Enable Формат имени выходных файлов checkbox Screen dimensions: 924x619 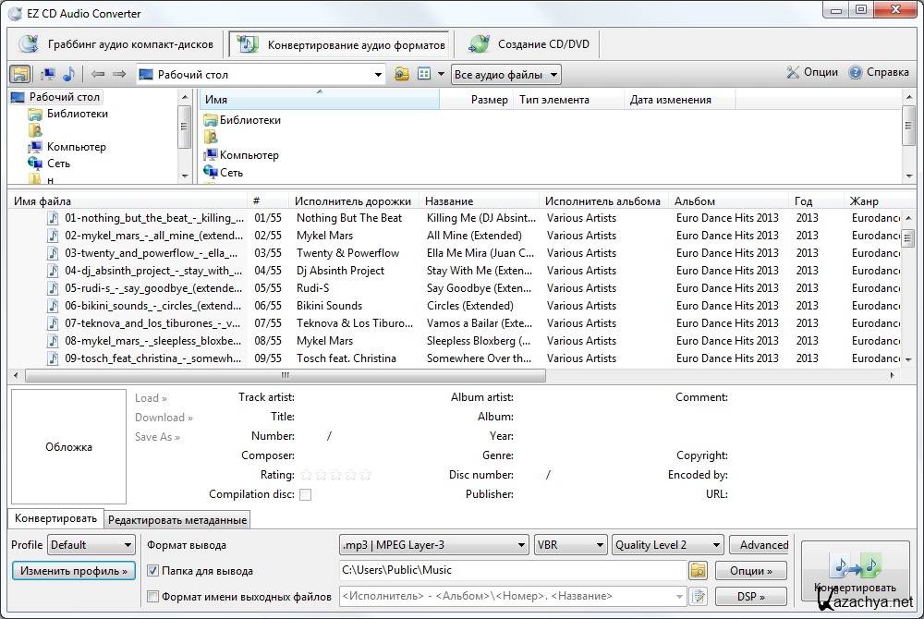pyautogui.click(x=153, y=597)
